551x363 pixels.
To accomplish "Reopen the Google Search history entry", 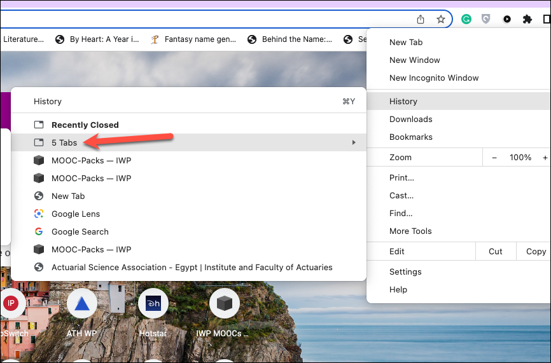I will [189, 231].
